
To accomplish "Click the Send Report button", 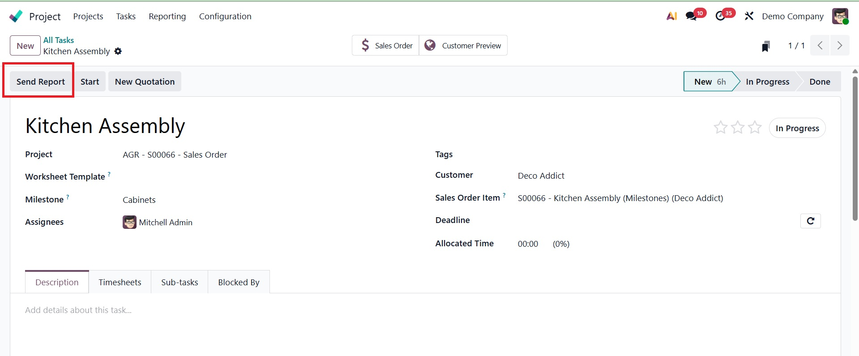I will point(41,81).
